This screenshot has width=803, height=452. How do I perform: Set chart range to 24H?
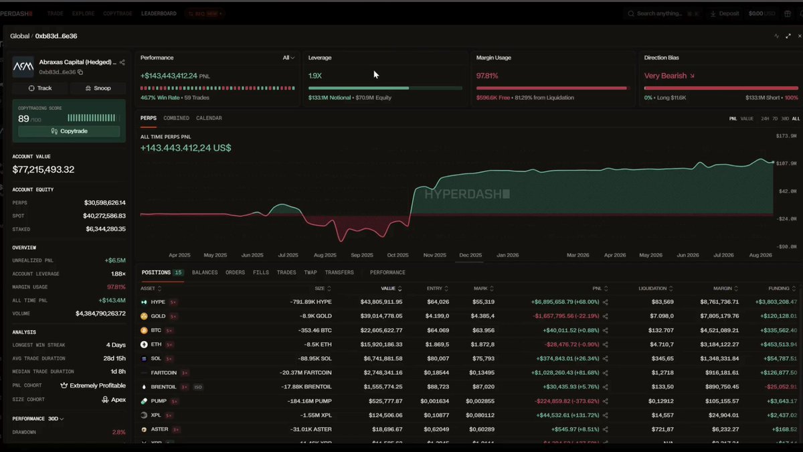pos(765,119)
